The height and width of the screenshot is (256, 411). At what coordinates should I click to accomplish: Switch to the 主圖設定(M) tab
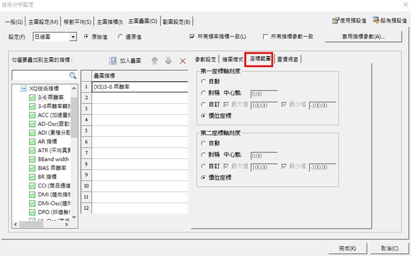43,22
